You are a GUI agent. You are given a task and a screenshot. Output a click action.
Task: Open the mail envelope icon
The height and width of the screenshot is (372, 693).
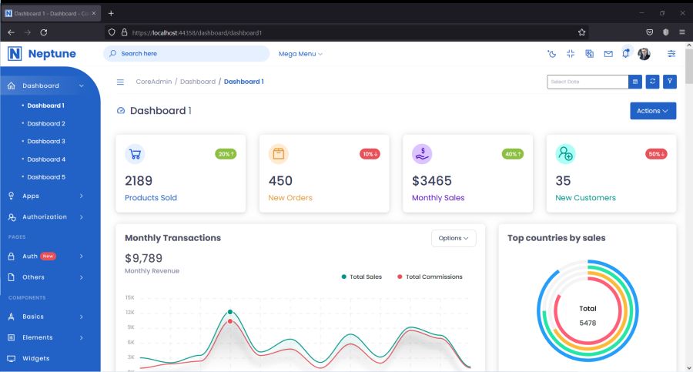[608, 54]
